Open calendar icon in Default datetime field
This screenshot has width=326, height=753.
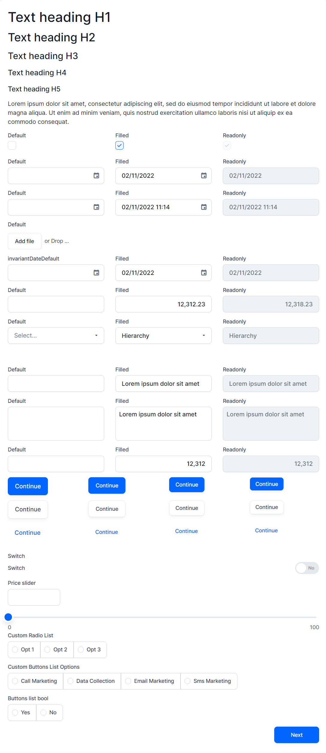click(96, 207)
